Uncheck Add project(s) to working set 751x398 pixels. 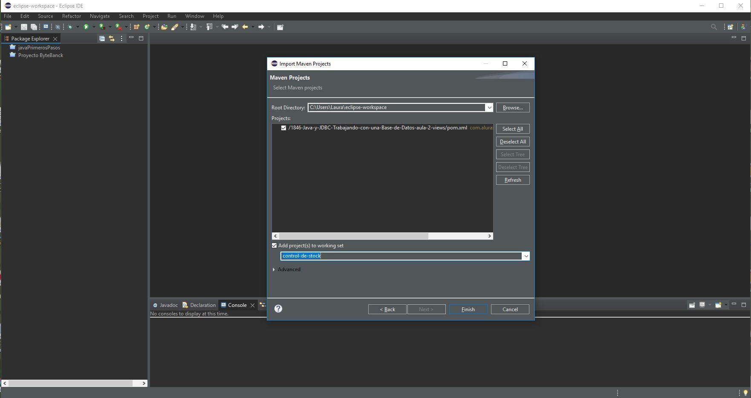[274, 246]
